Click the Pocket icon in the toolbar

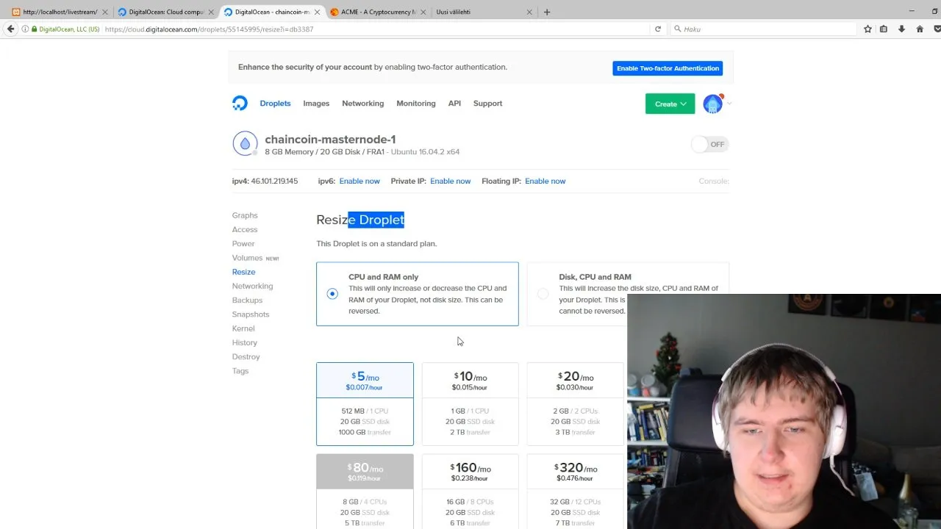(x=937, y=29)
